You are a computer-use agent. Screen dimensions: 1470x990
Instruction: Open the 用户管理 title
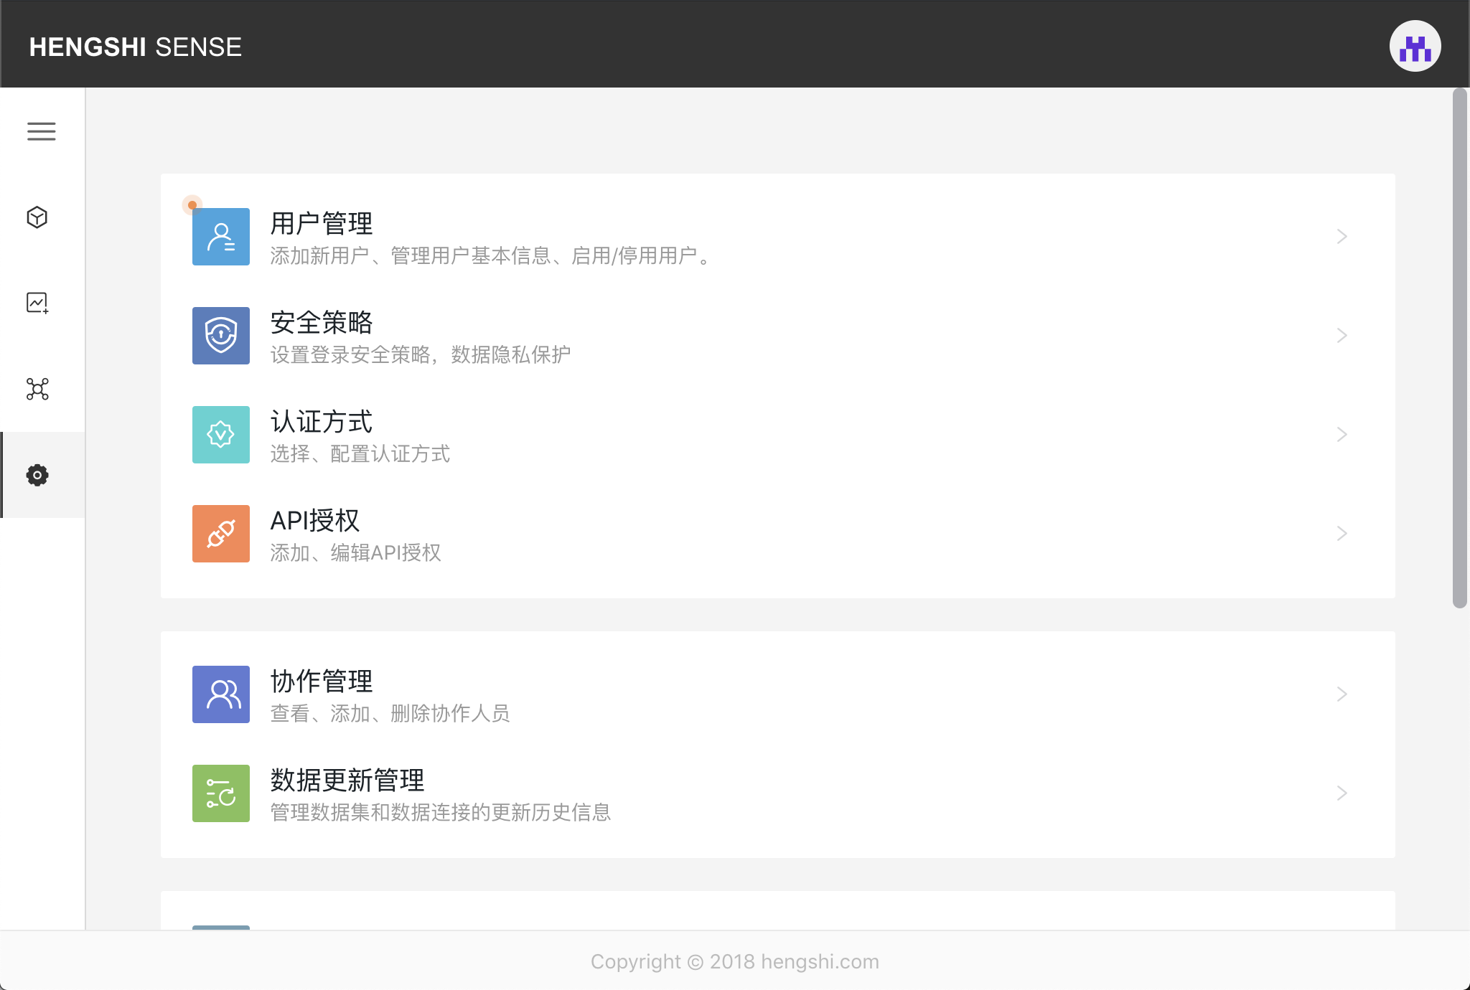click(322, 224)
